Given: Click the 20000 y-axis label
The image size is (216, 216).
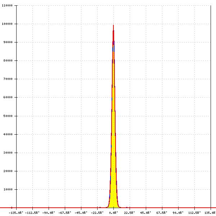Looking at the screenshot, I should point(8,171).
